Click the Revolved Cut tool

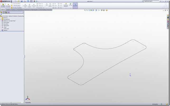click(34, 6)
